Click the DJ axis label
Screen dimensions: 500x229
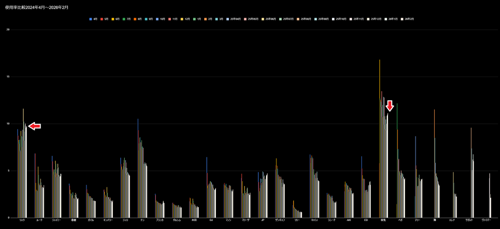211,220
